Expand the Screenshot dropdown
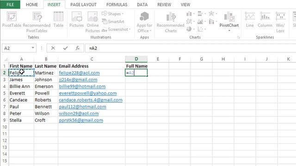The width and height of the screenshot is (296, 166). [x=129, y=30]
